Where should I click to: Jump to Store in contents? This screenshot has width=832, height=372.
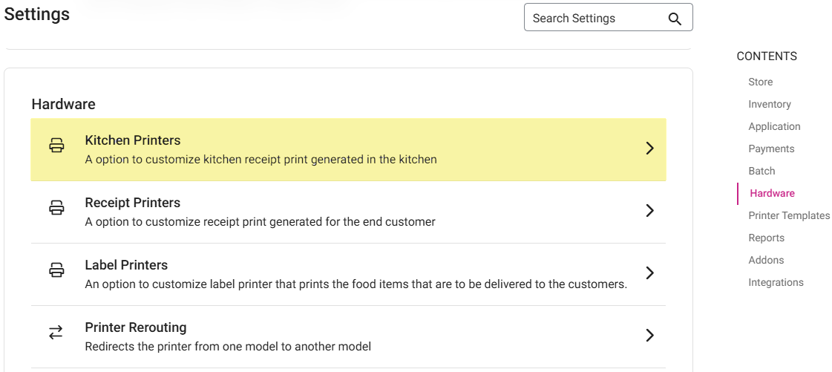tap(760, 82)
